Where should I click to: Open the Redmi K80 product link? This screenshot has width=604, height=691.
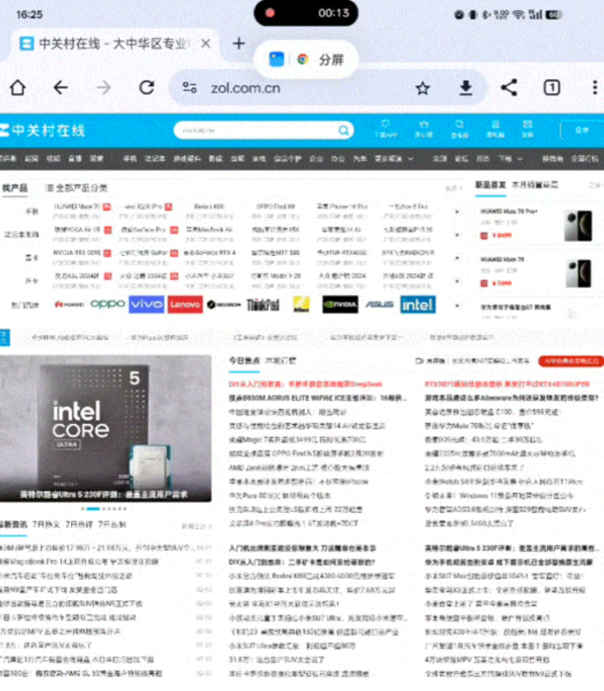pyautogui.click(x=209, y=206)
